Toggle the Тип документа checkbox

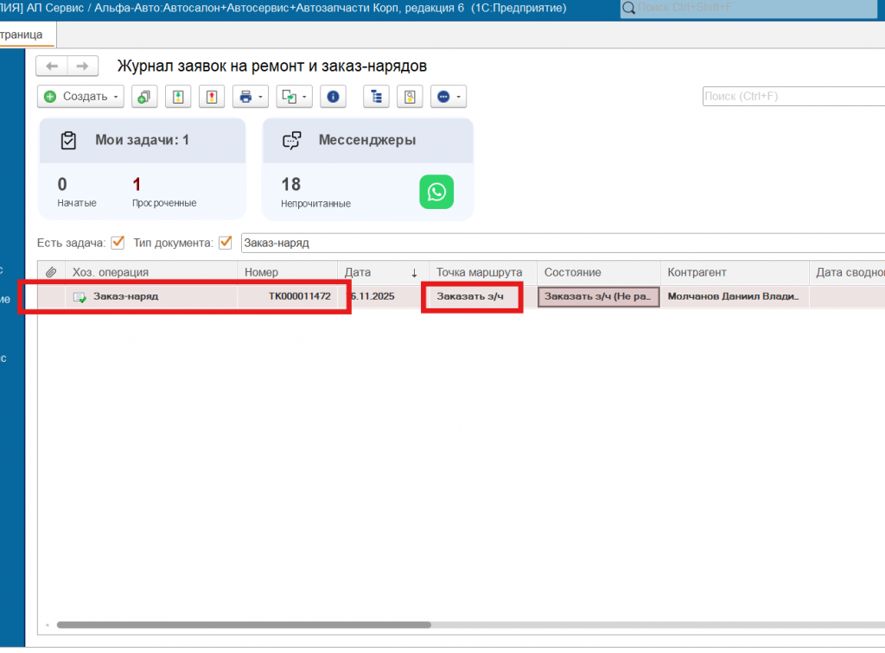click(226, 243)
